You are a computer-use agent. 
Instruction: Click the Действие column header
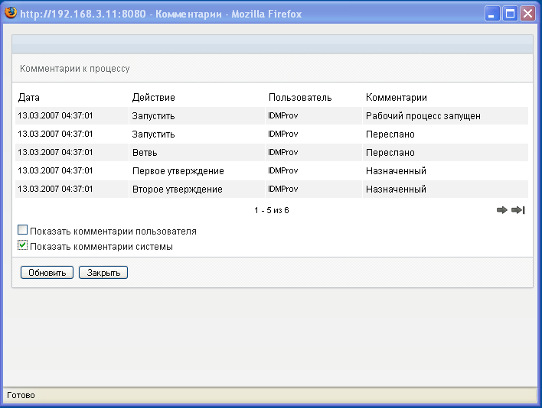(x=153, y=98)
